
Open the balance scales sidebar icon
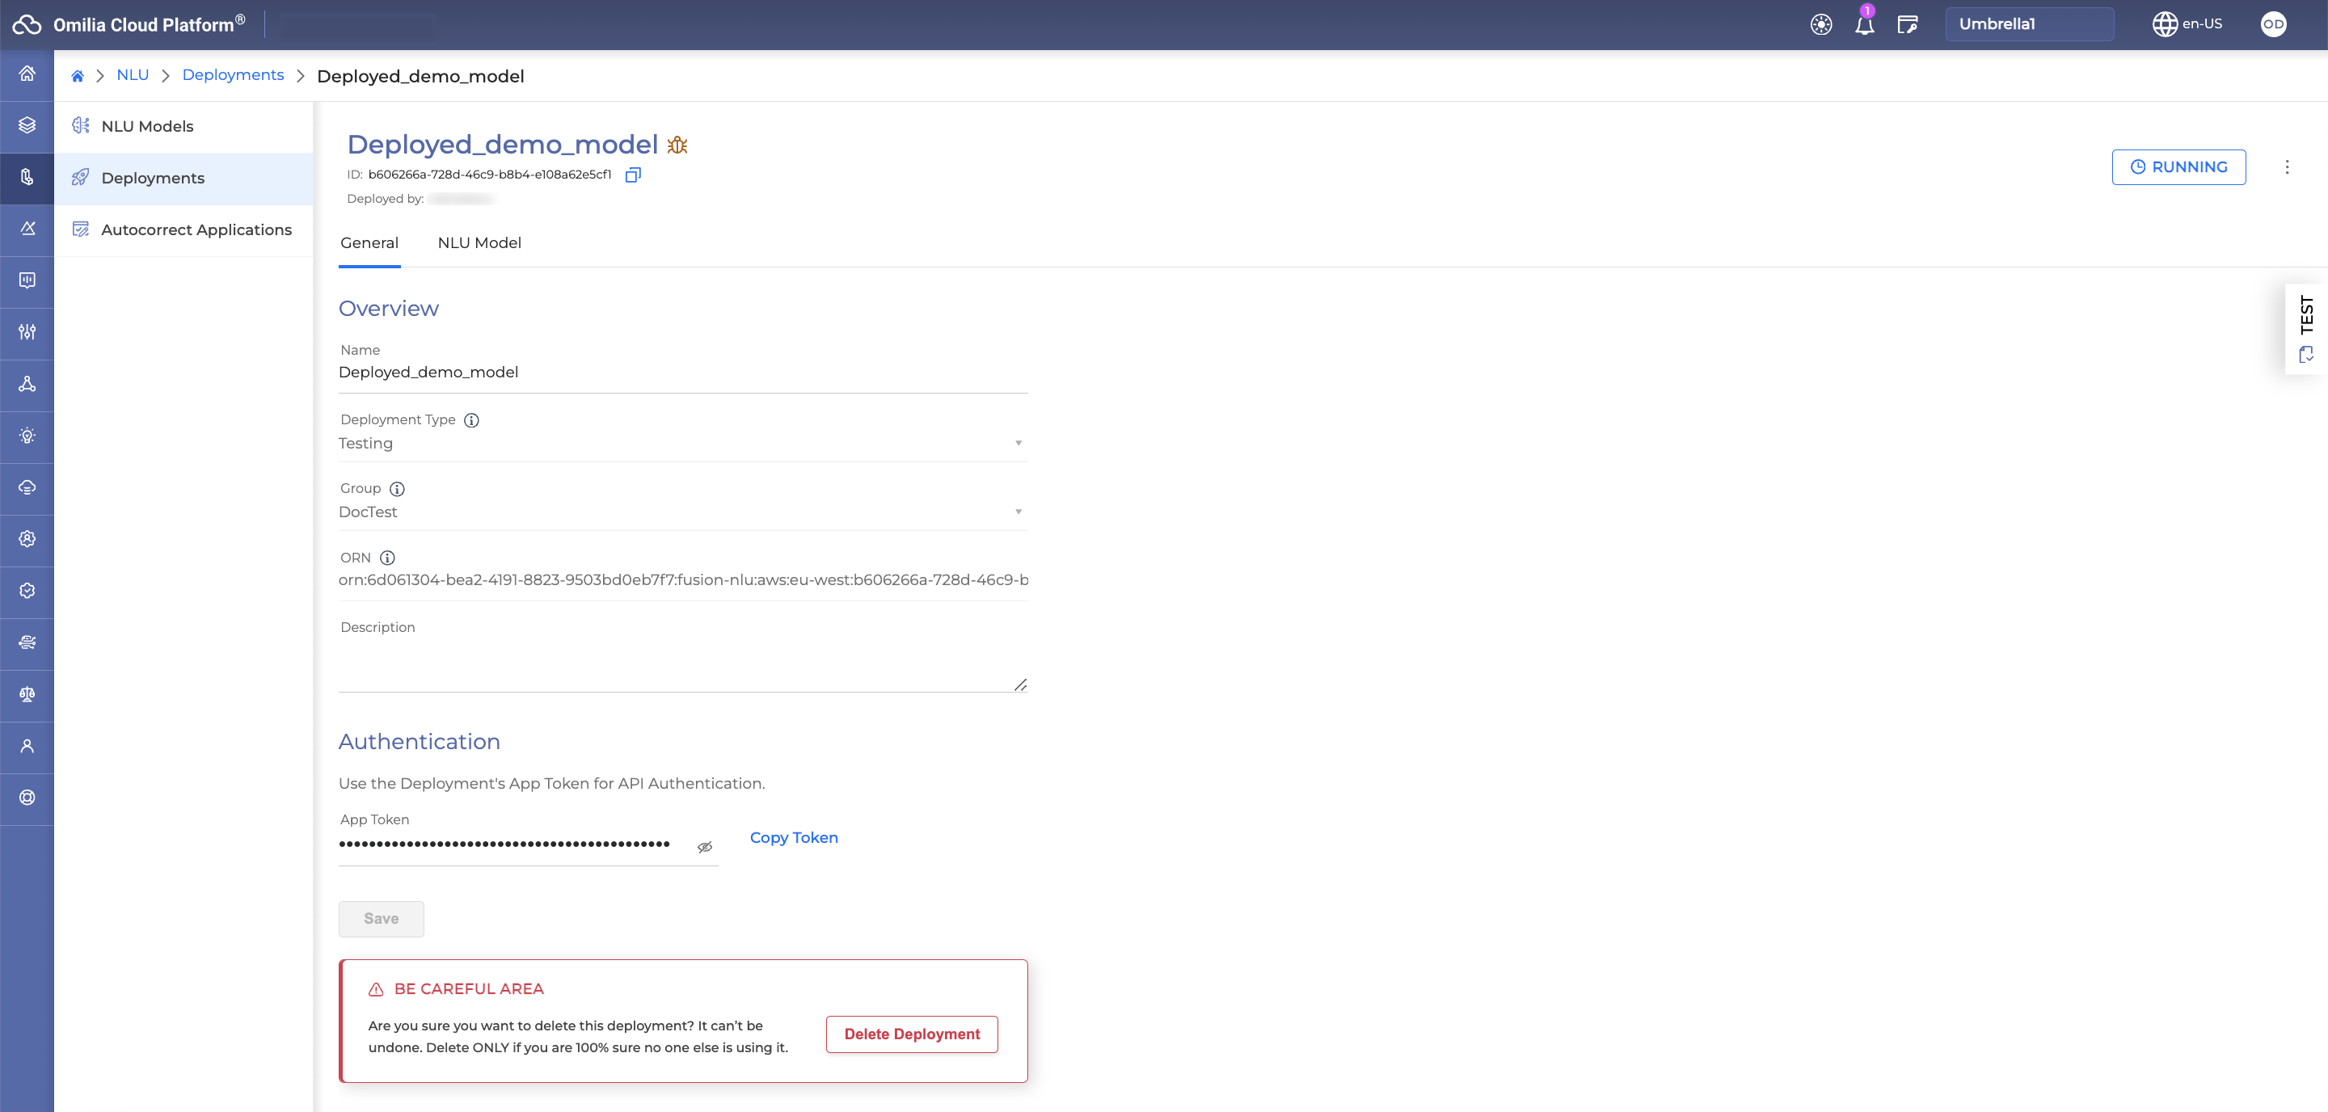(27, 693)
